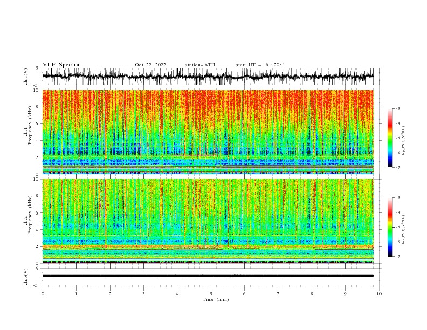
Task: Click the log(PSD) label beside ch.2 color scale
Action: point(404,229)
